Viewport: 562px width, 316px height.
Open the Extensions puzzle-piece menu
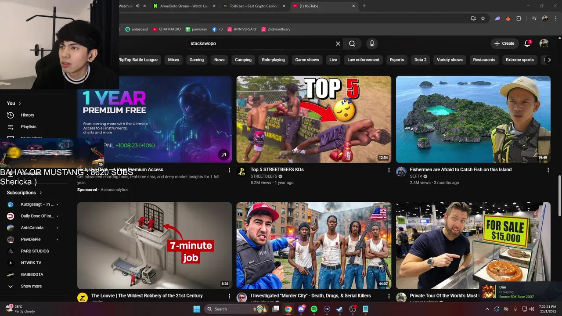pos(519,18)
